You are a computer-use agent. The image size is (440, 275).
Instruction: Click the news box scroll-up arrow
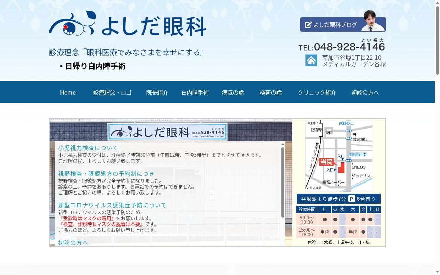click(283, 144)
